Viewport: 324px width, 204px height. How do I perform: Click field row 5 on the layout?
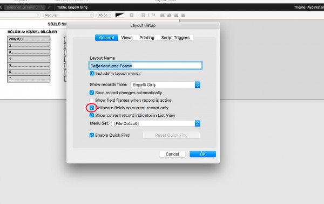tap(29, 66)
